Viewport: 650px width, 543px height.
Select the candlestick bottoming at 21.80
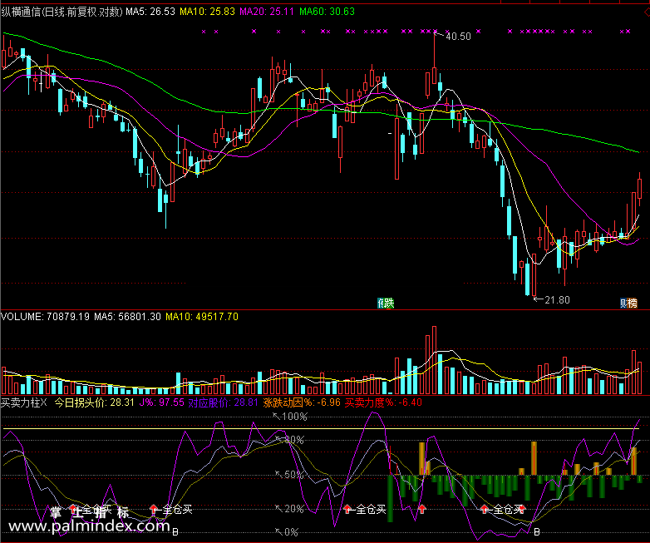534,276
